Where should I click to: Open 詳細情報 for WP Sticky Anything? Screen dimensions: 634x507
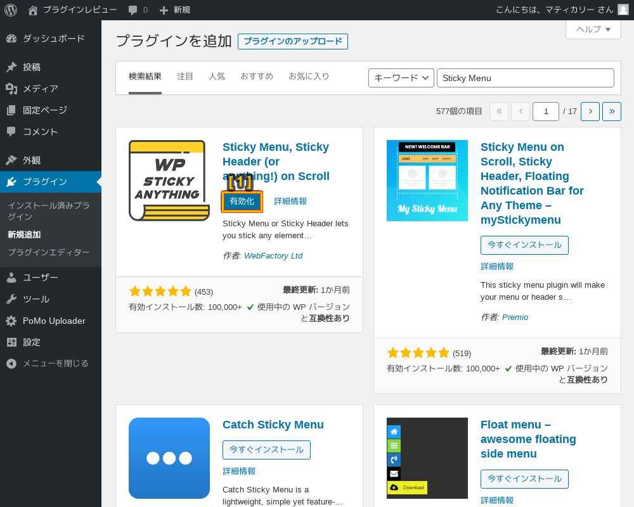coord(290,202)
